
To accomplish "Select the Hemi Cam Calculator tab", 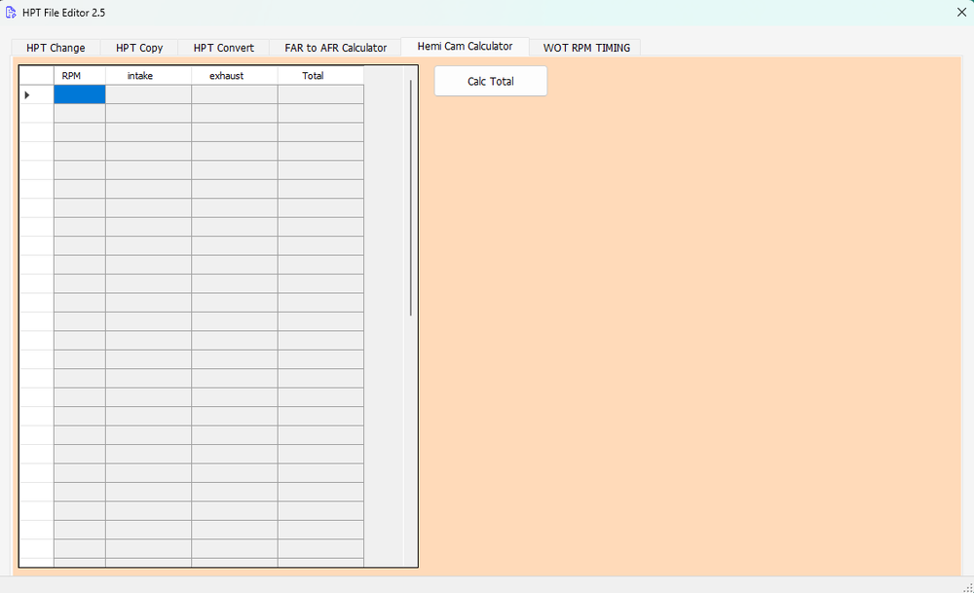I will click(465, 46).
